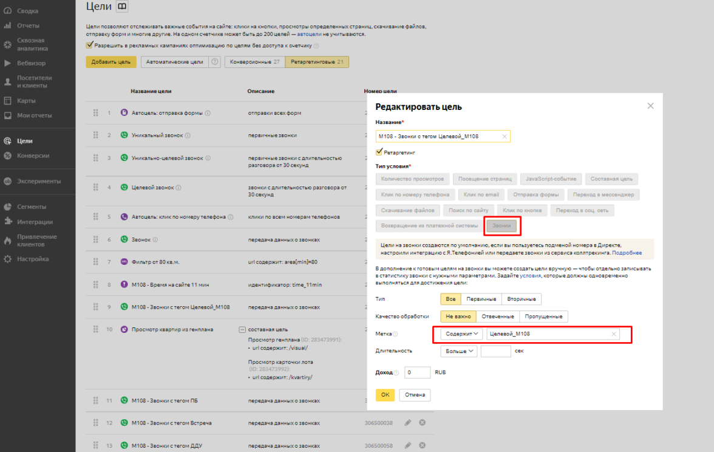Image resolution: width=714 pixels, height=452 pixels.
Task: Delete the goal М108 - Звонки с тегом ДДУ
Action: 422,446
